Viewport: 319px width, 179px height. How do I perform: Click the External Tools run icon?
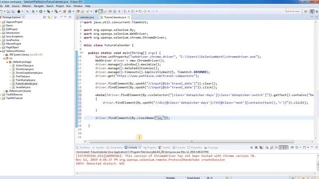click(56, 11)
